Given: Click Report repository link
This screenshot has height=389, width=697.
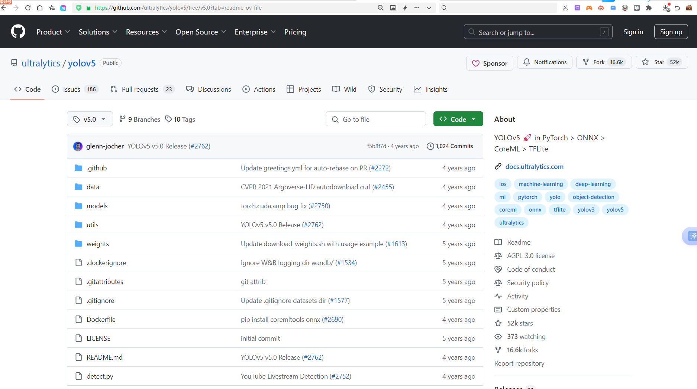Looking at the screenshot, I should pos(519,363).
